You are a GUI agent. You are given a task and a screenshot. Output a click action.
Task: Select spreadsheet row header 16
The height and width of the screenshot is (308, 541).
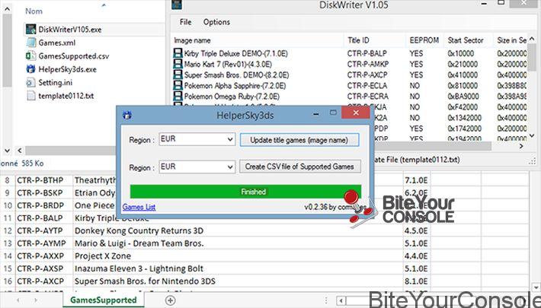[x=8, y=281]
